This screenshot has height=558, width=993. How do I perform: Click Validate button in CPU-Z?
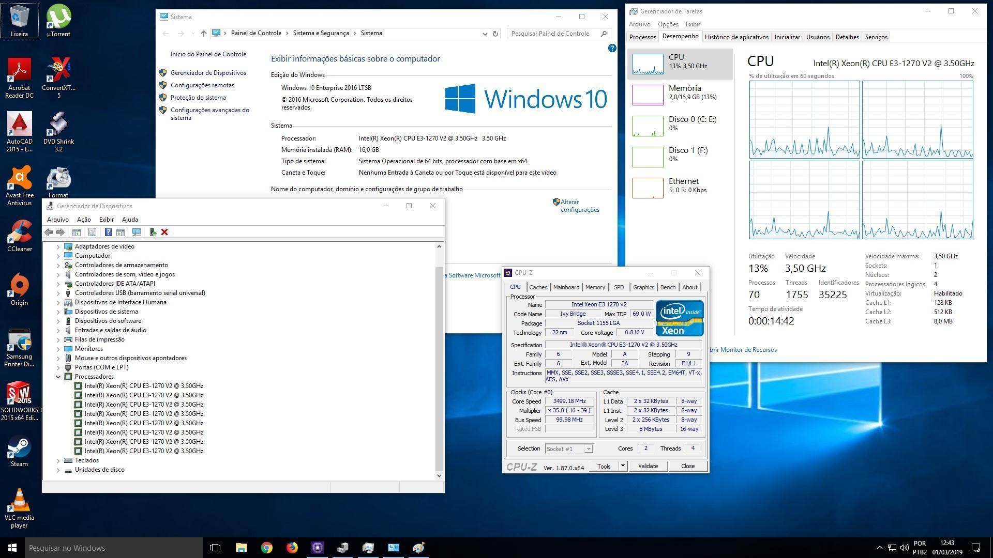pos(648,466)
